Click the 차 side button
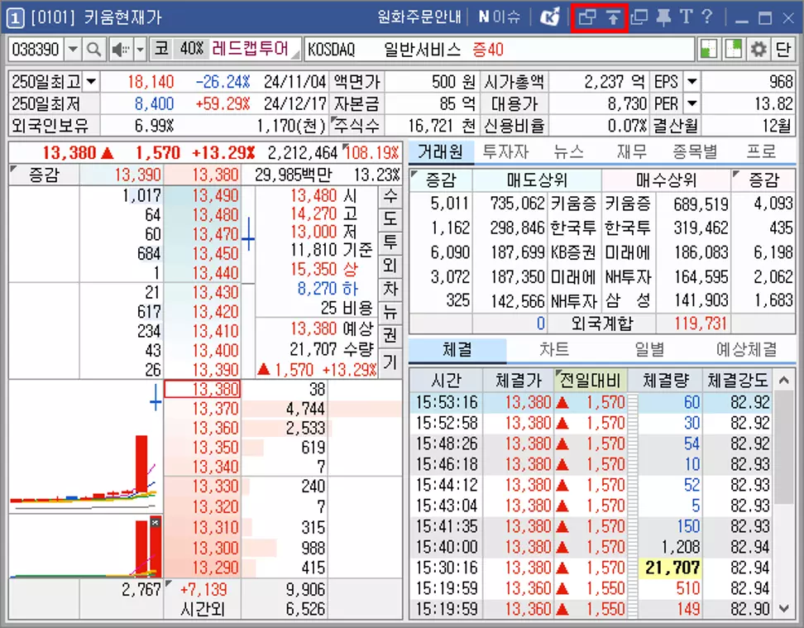 pos(390,289)
